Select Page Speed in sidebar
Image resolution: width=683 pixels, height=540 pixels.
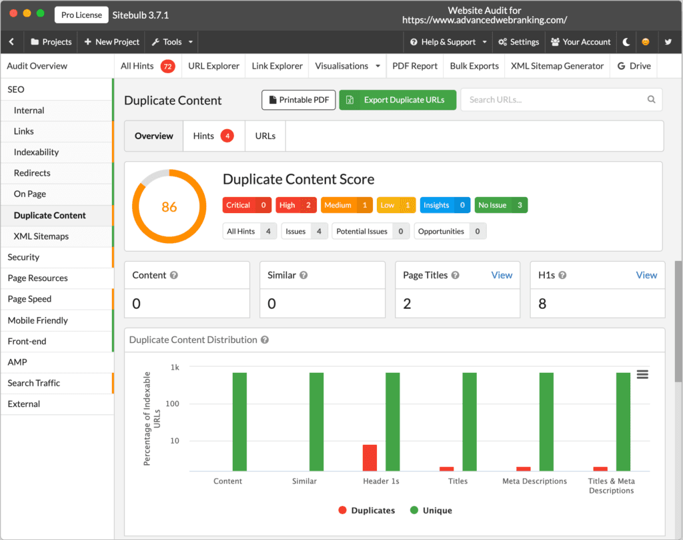tap(57, 299)
